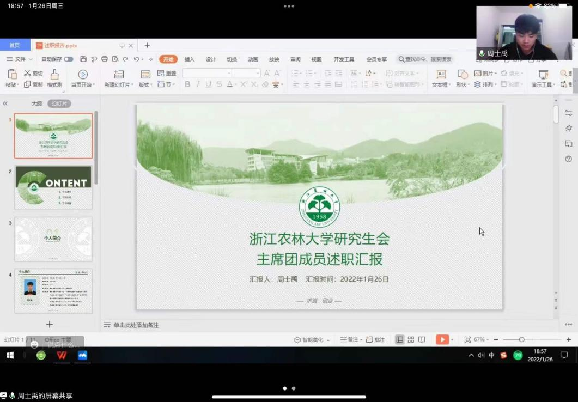Open the Section (节) dropdown
578x402 pixels.
166,84
